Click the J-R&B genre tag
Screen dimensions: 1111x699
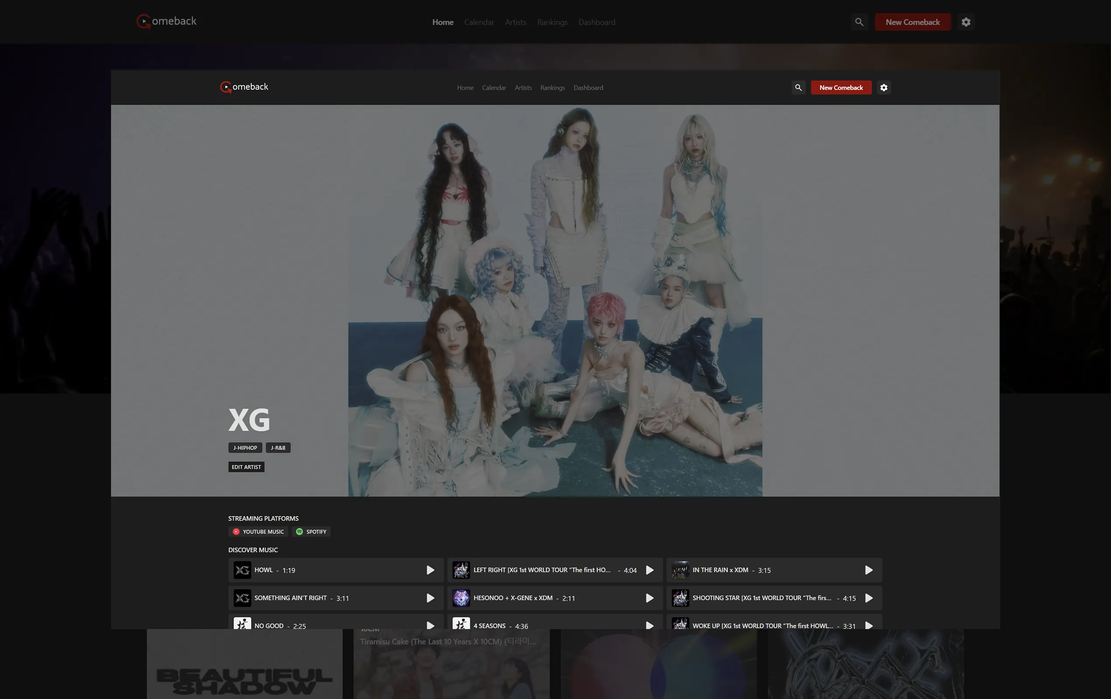click(278, 448)
